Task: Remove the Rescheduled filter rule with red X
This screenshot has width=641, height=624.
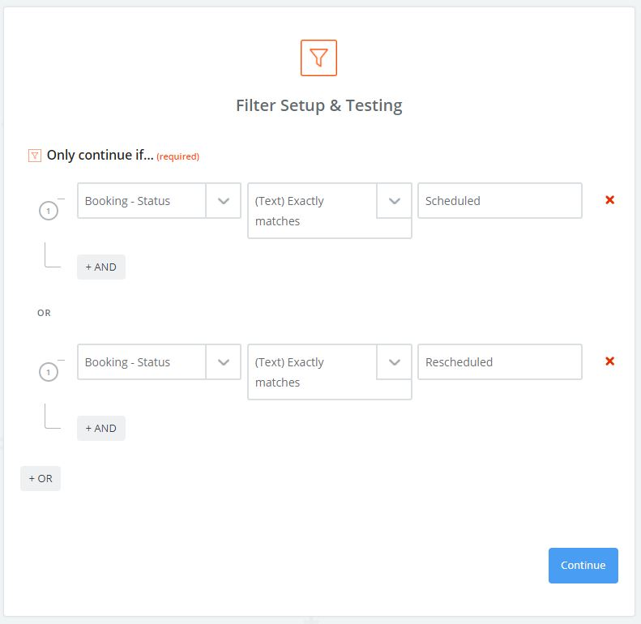Action: click(x=609, y=361)
